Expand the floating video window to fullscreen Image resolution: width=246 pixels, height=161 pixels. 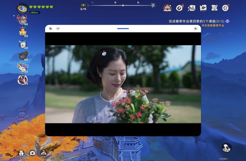[50, 29]
